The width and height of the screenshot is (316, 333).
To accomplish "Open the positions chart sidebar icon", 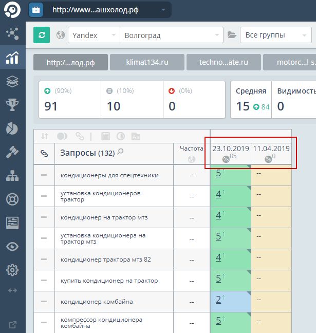I will pos(12,58).
